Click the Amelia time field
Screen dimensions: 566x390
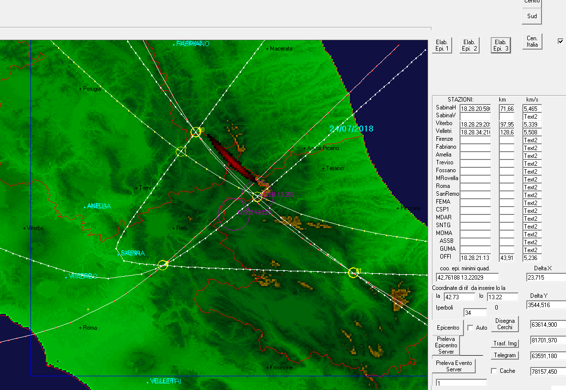(475, 156)
